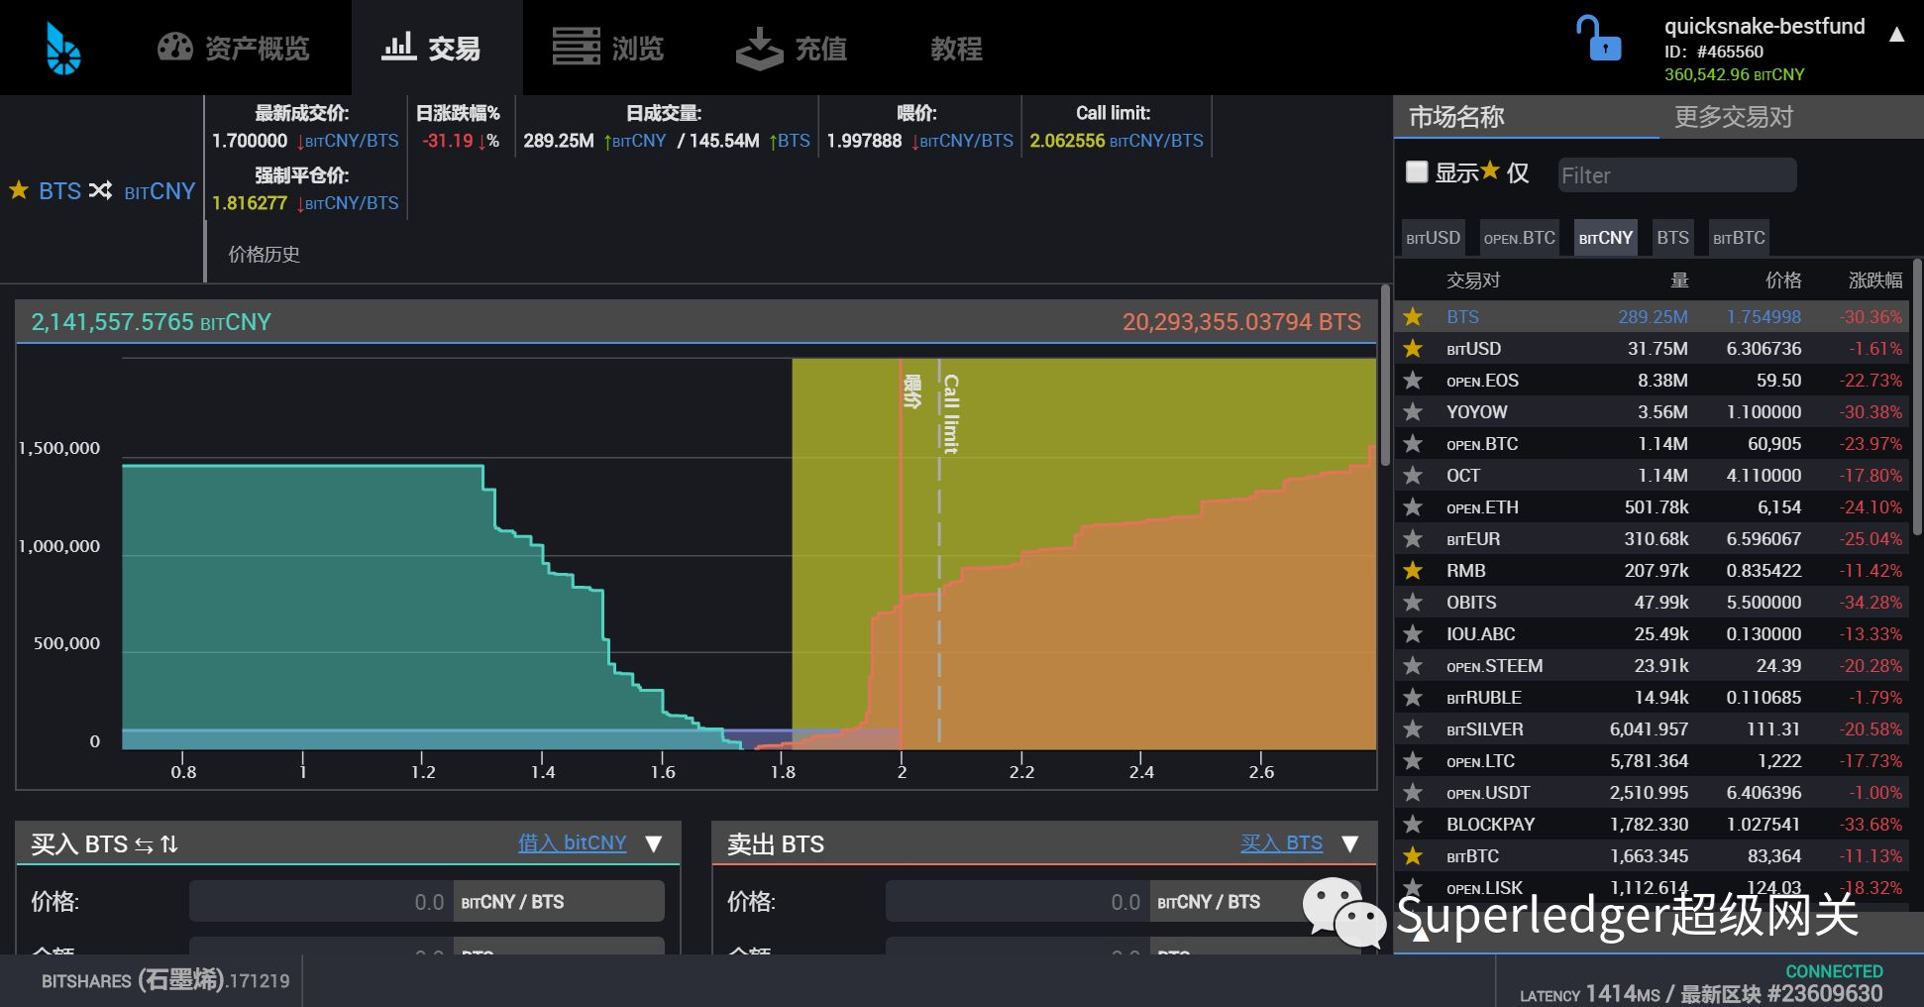
Task: Star the YOYOW market row
Action: [1413, 411]
